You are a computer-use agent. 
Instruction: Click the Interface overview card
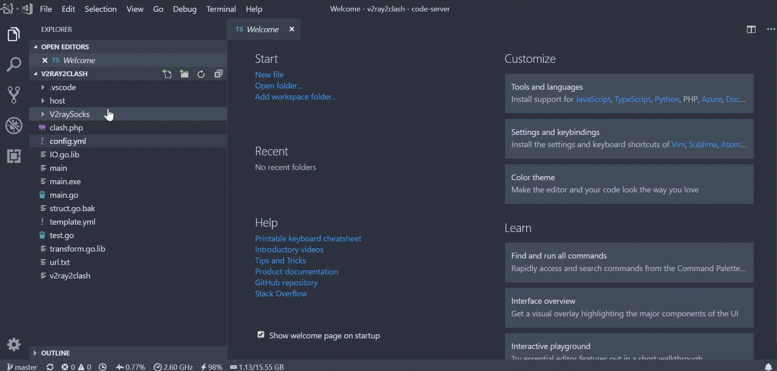[629, 308]
